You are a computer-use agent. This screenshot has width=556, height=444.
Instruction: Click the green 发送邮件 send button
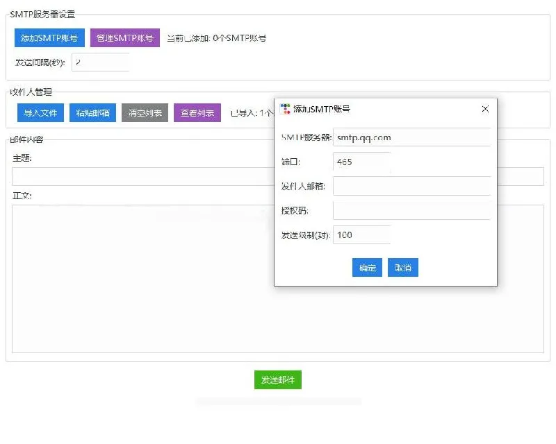pyautogui.click(x=277, y=379)
